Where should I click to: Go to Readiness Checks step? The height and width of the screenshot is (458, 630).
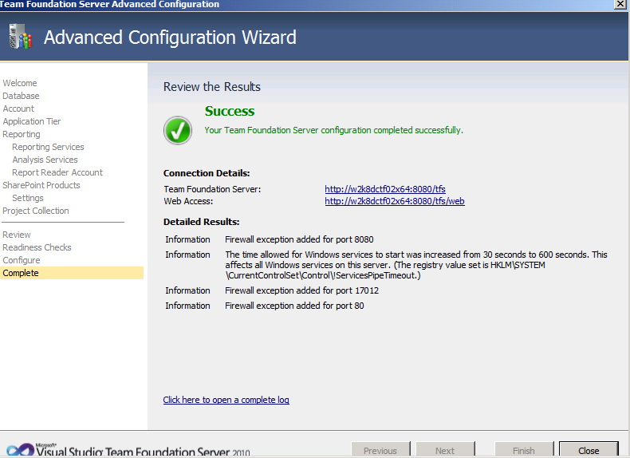pyautogui.click(x=37, y=247)
